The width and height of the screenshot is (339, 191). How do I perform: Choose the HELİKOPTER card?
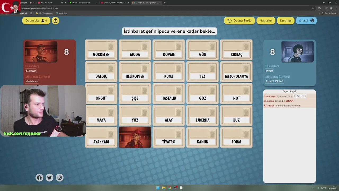pos(135,72)
